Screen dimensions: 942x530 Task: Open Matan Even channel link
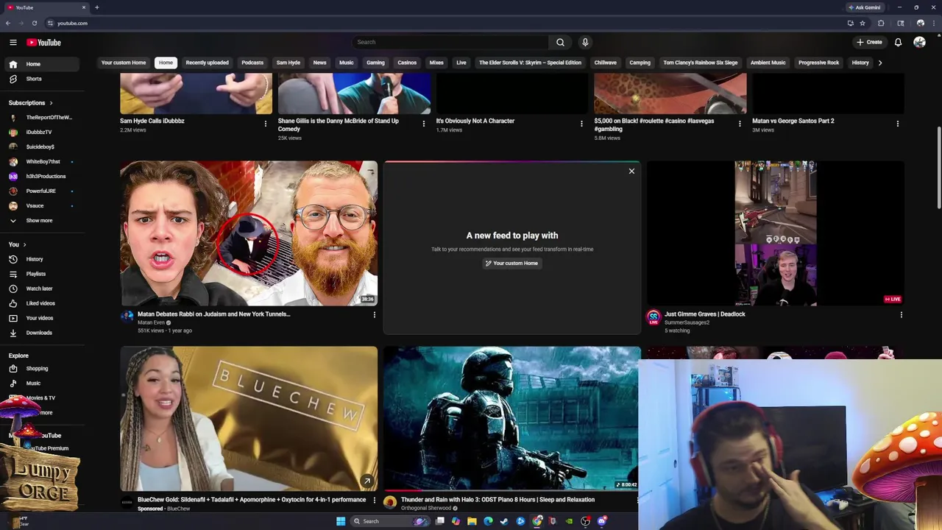[x=151, y=322]
